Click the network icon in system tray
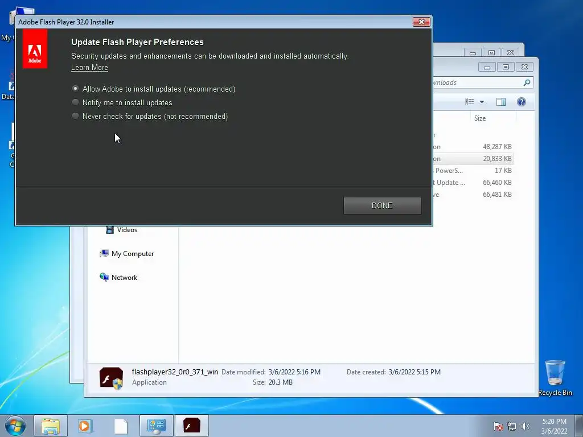Screen dimensions: 583x437 (x=512, y=426)
